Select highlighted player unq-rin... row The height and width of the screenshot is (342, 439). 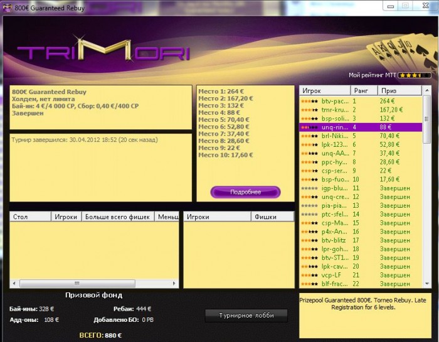(361, 127)
